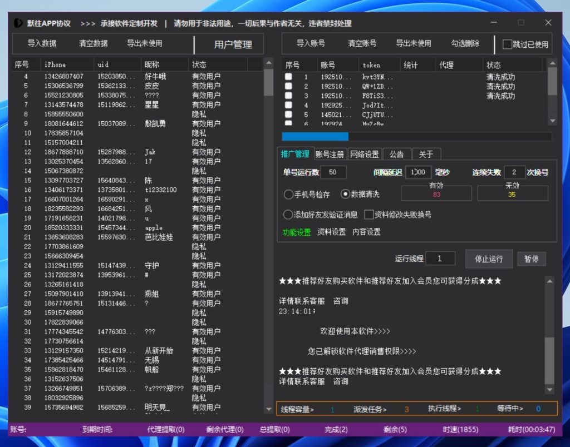Select the 手机号检存 radio option
This screenshot has height=447, width=570.
point(288,195)
